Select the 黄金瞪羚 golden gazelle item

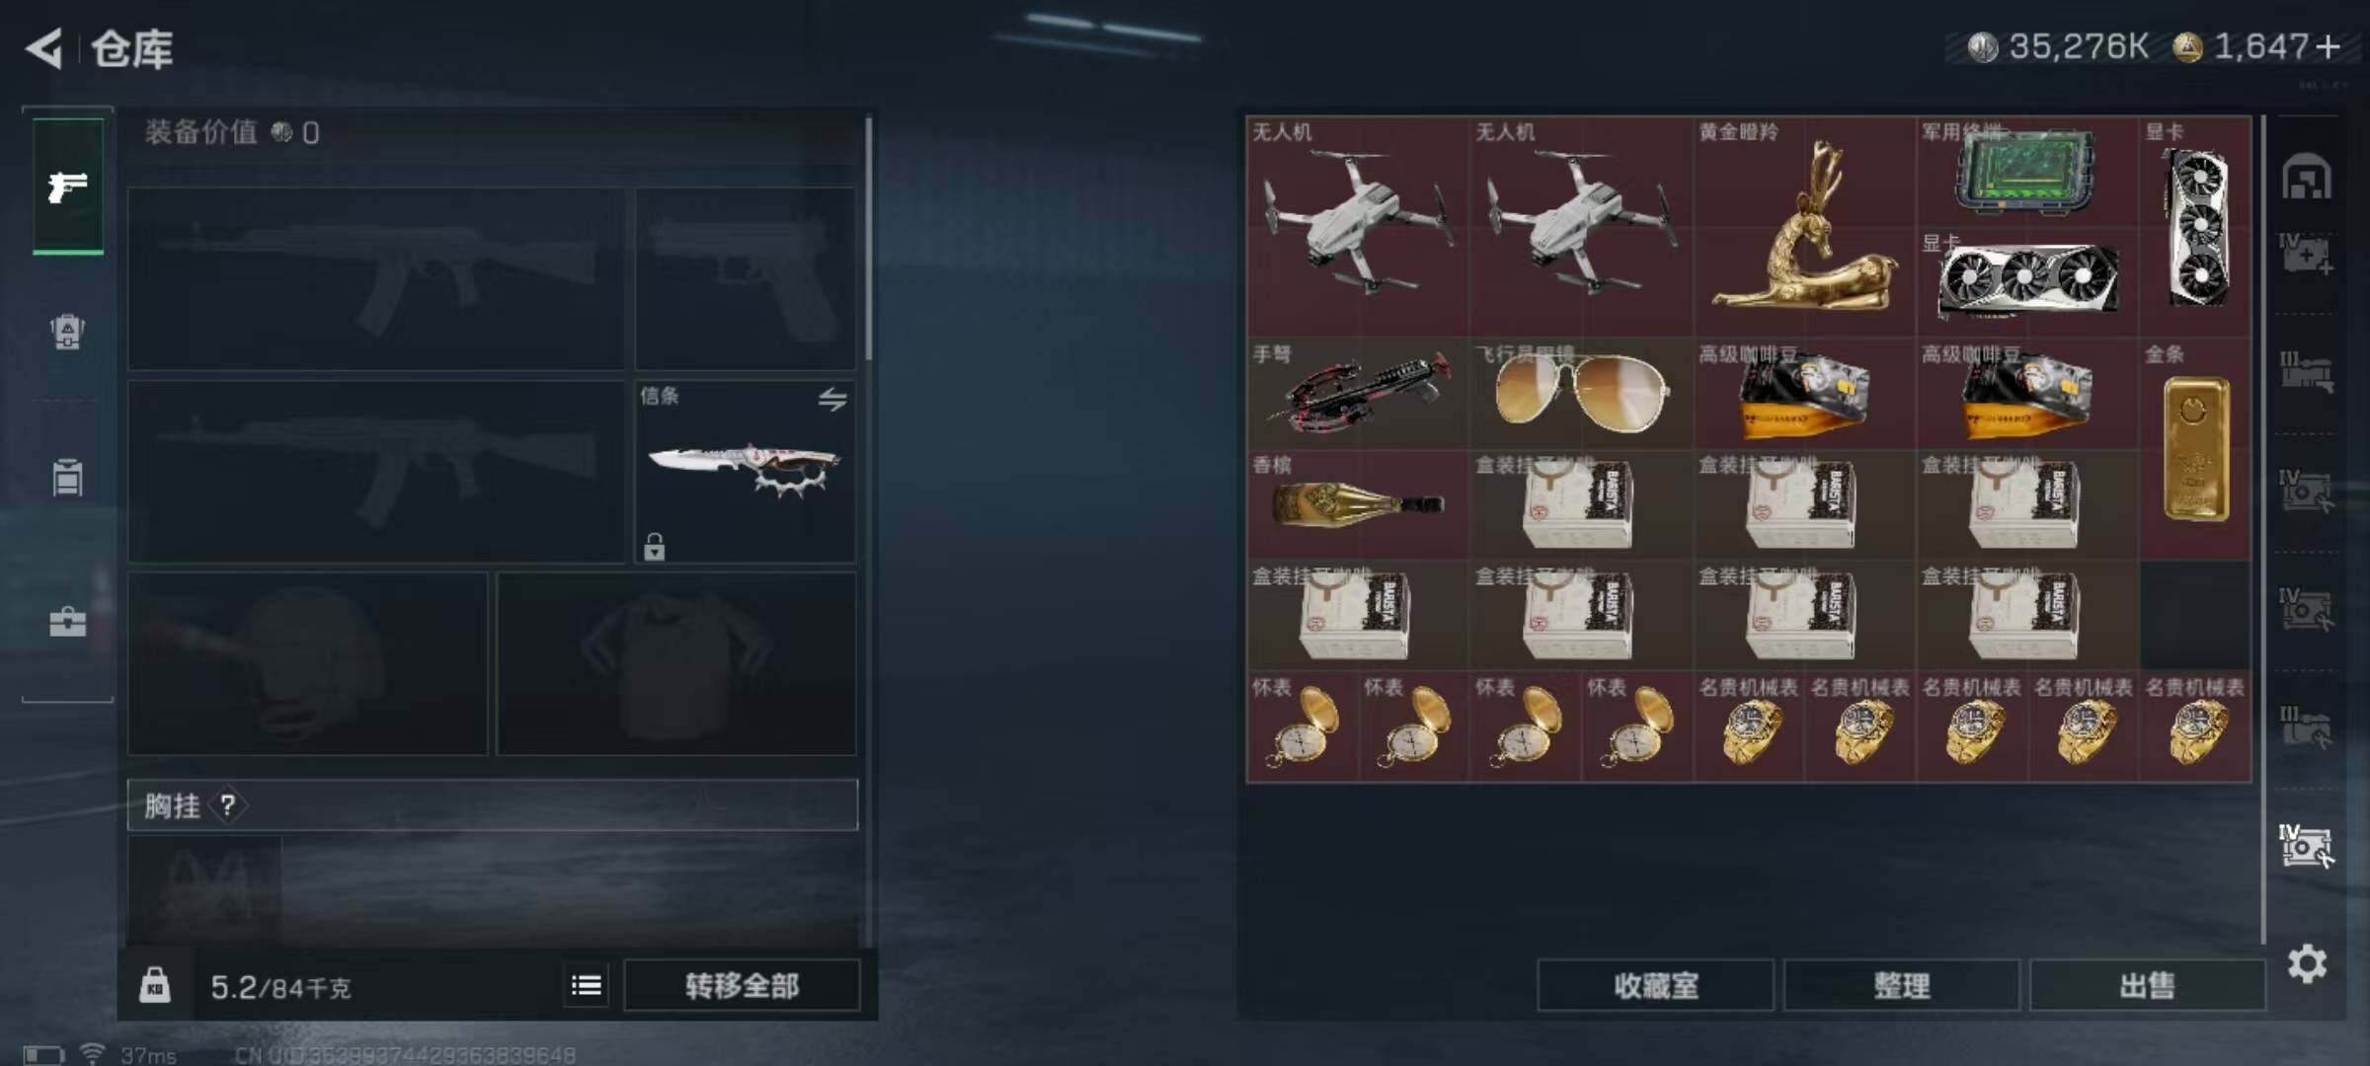pyautogui.click(x=1804, y=227)
